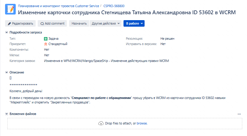This screenshot has width=247, height=136.
Task: Click the file drop zone area
Action: tap(125, 124)
